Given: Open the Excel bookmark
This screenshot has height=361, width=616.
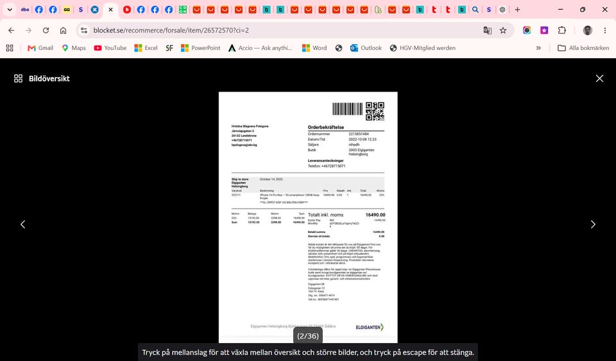Looking at the screenshot, I should click(146, 48).
